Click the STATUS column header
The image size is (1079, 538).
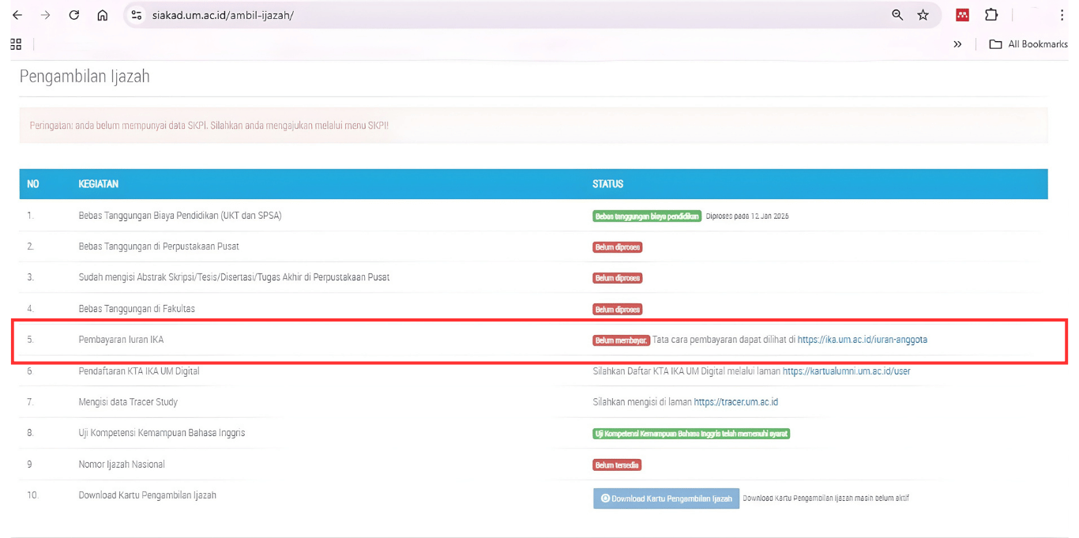[x=607, y=184]
